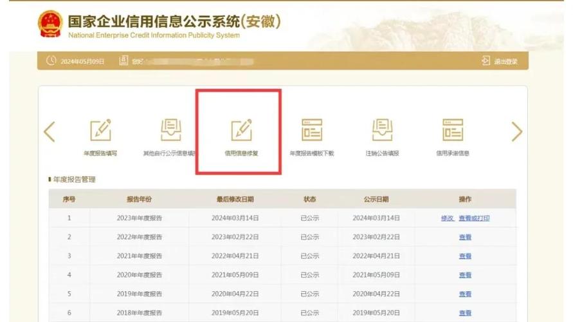This screenshot has height=322, width=573.
Task: Open 注销公告填报 icon
Action: point(382,130)
